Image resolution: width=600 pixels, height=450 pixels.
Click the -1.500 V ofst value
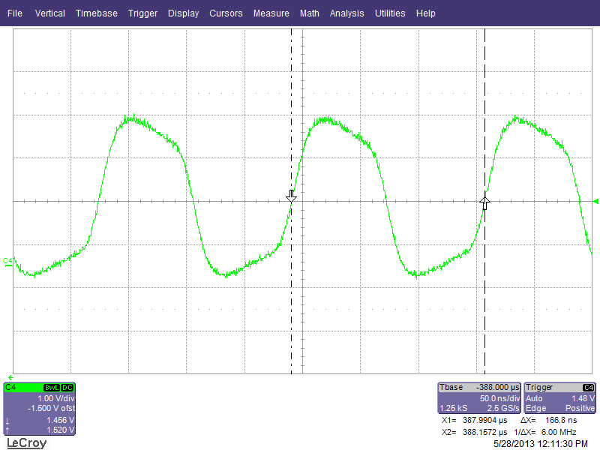tap(51, 408)
